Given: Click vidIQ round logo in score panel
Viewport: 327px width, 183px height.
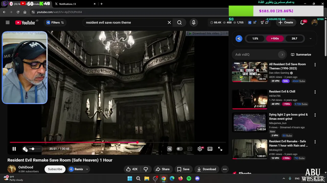Looking at the screenshot, I should pos(239,38).
